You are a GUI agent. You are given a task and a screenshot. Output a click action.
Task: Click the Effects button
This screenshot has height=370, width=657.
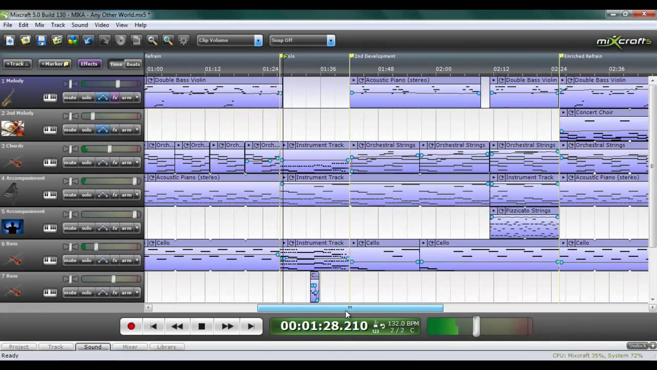pos(89,64)
